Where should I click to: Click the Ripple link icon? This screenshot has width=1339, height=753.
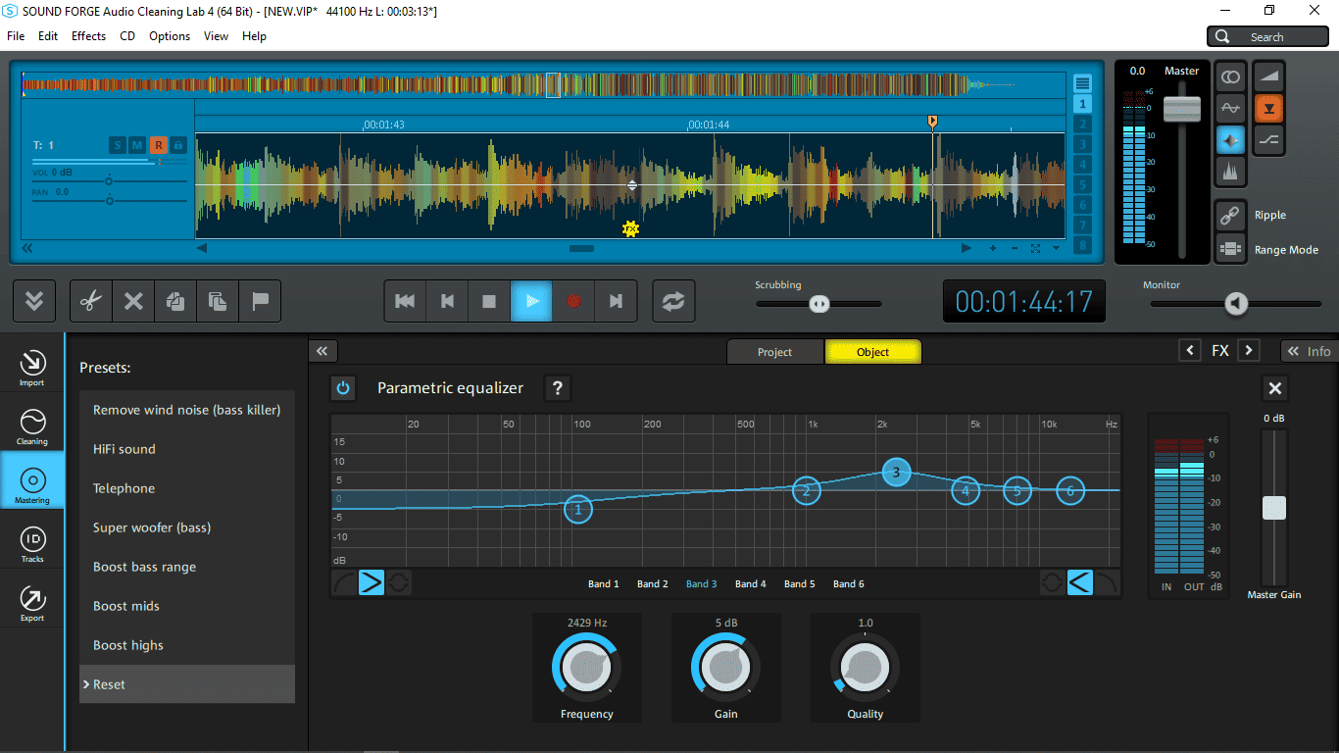[x=1229, y=215]
